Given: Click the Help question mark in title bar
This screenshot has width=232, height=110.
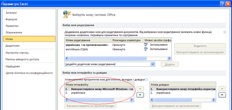Looking at the screenshot, I should 222,4.
